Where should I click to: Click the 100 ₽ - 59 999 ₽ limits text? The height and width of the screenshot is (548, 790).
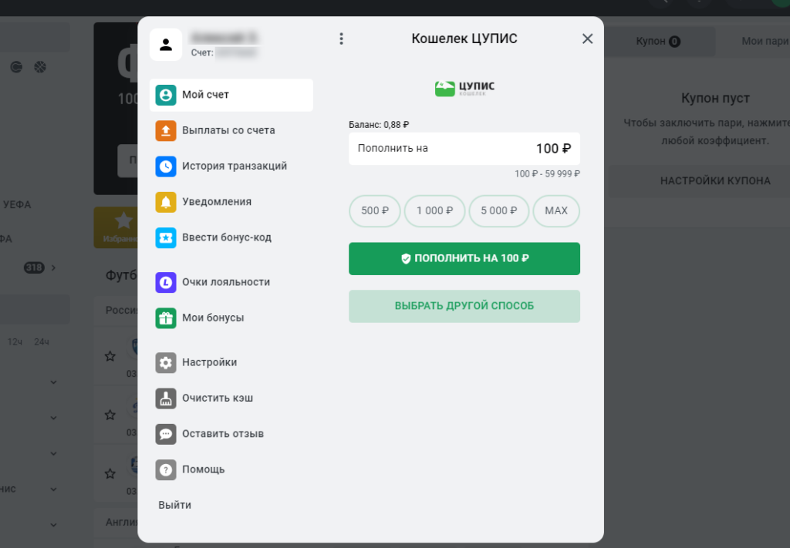pyautogui.click(x=547, y=174)
